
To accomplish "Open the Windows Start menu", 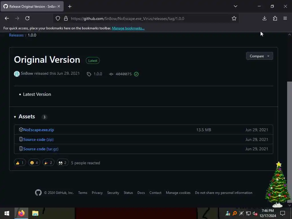I will point(7,213).
